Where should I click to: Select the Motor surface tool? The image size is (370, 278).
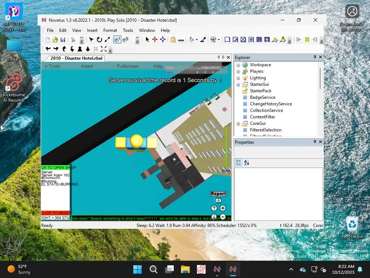pyautogui.click(x=283, y=40)
